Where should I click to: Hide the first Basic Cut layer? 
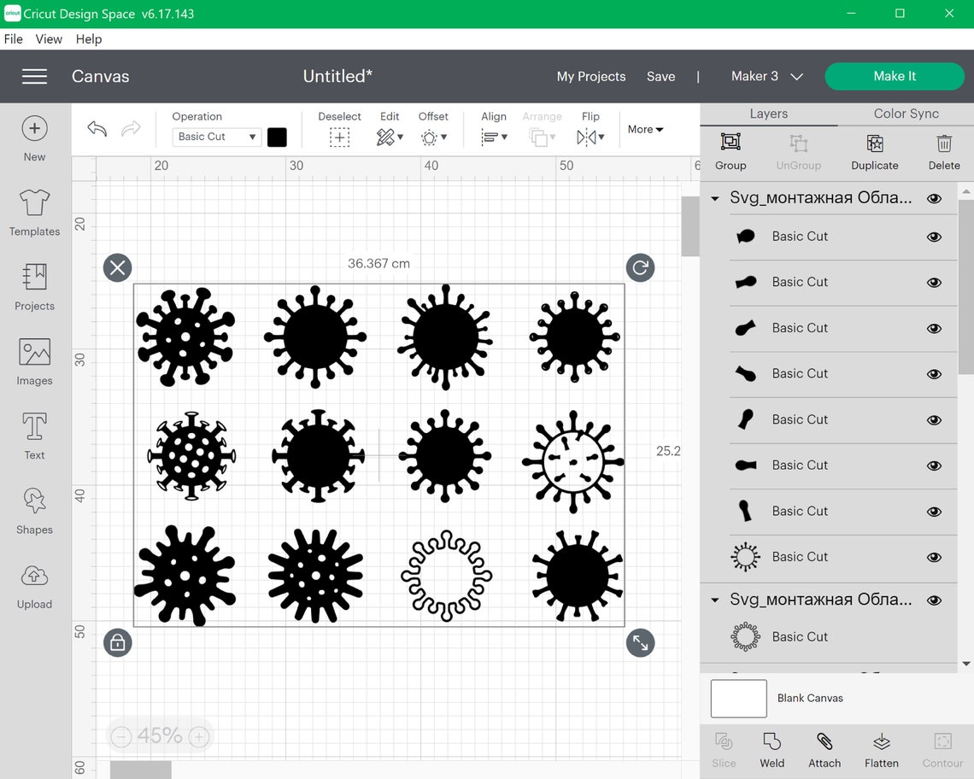(934, 237)
